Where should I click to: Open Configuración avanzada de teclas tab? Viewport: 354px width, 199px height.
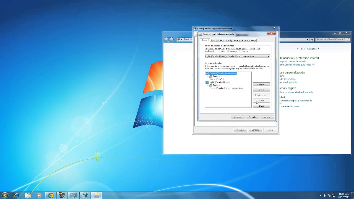click(x=241, y=40)
